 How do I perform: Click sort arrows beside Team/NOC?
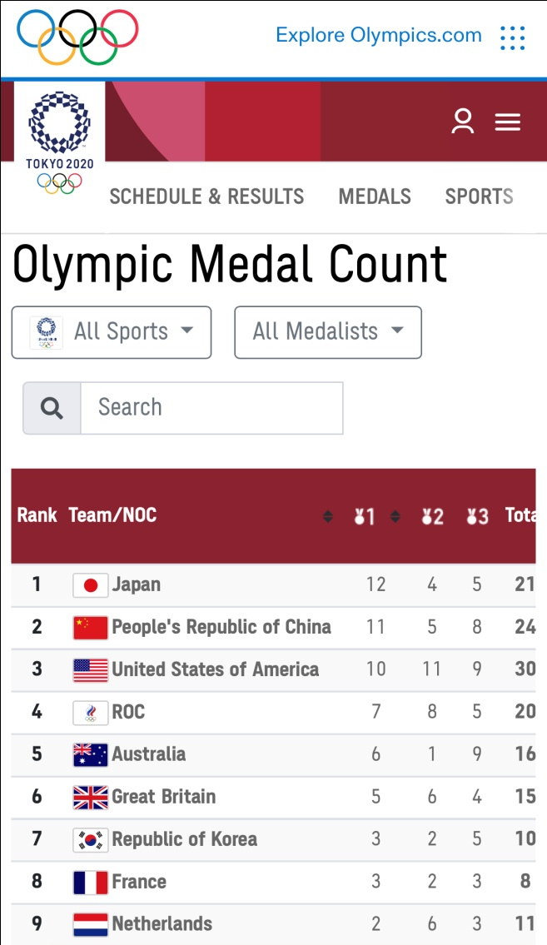tap(328, 517)
